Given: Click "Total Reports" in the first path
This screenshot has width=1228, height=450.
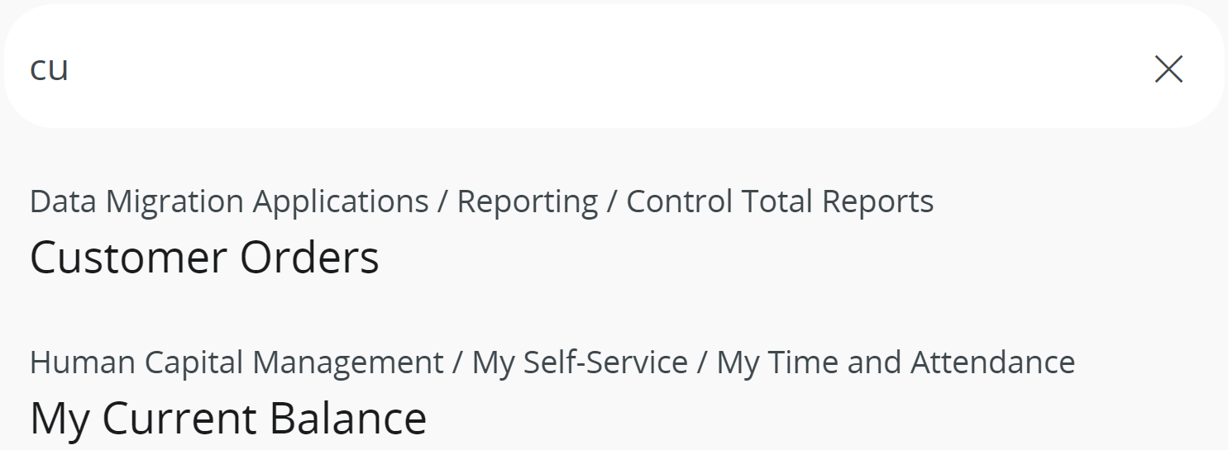Looking at the screenshot, I should [837, 201].
